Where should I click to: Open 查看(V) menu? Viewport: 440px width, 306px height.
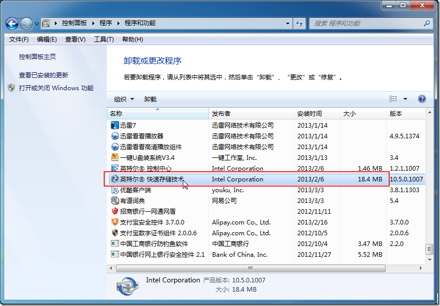click(x=75, y=39)
